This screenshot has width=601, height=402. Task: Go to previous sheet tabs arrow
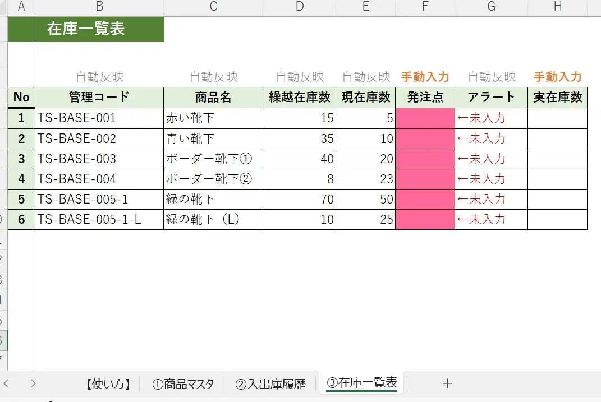(6, 383)
